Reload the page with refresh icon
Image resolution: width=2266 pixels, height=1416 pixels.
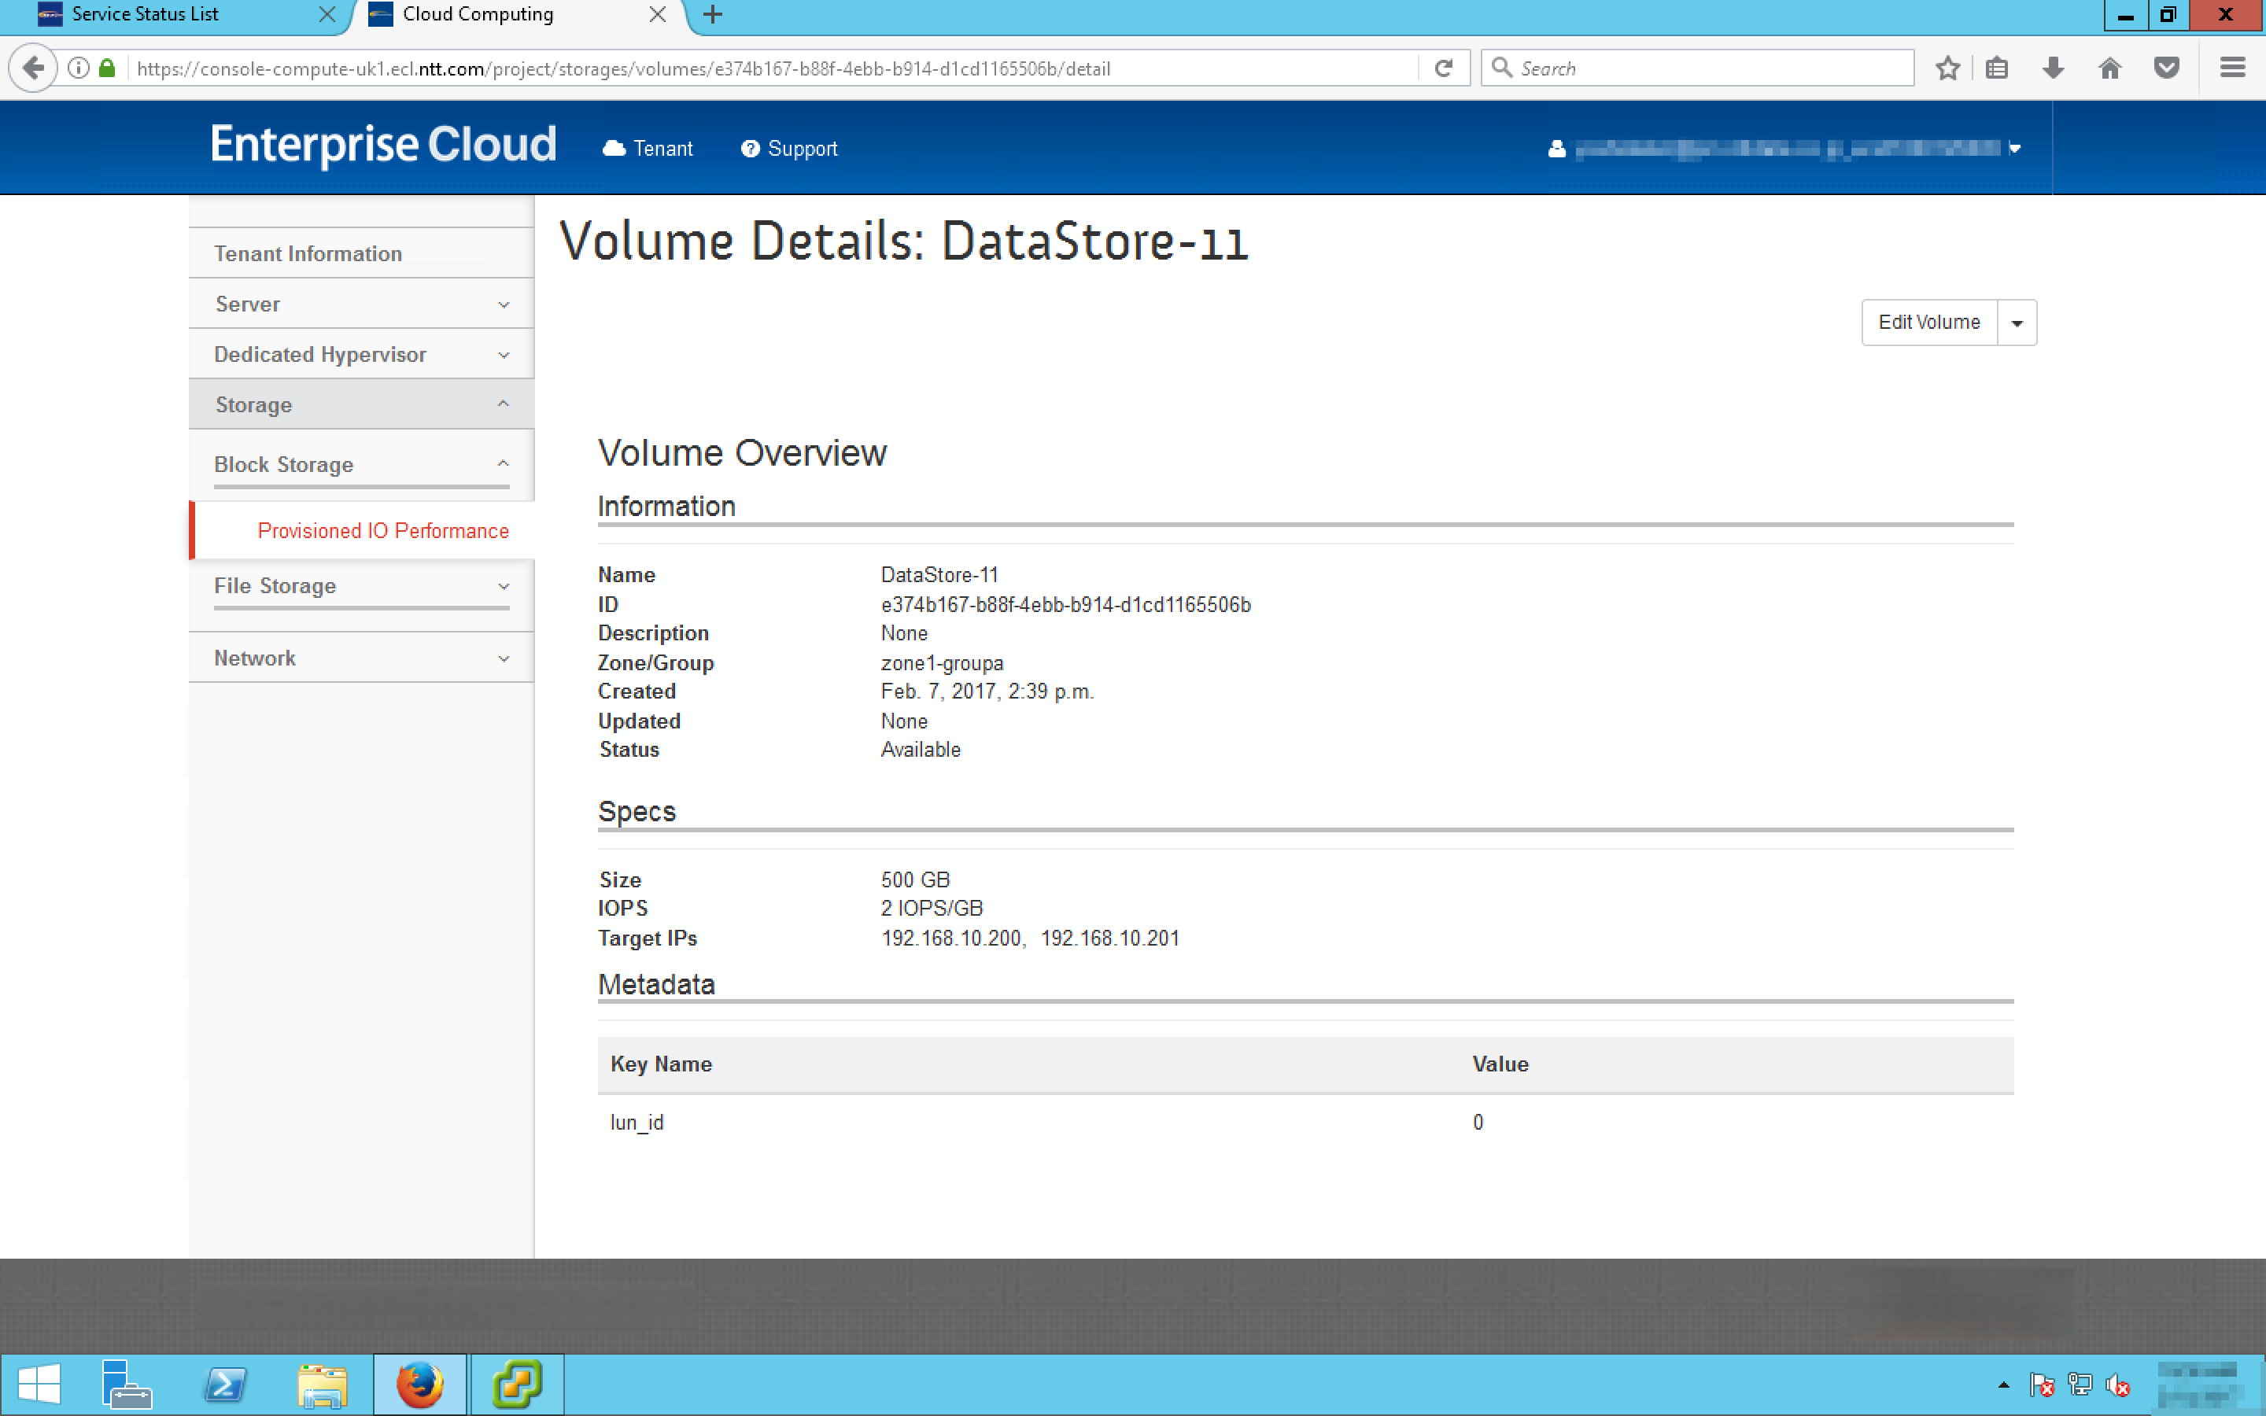click(1443, 68)
